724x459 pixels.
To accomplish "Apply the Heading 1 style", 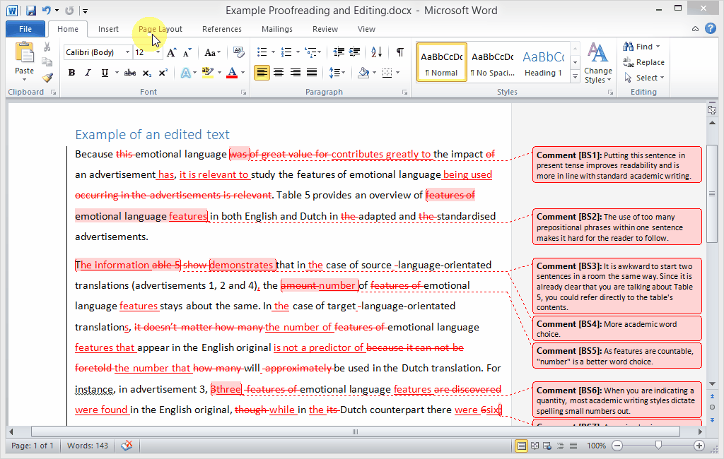I will (543, 62).
